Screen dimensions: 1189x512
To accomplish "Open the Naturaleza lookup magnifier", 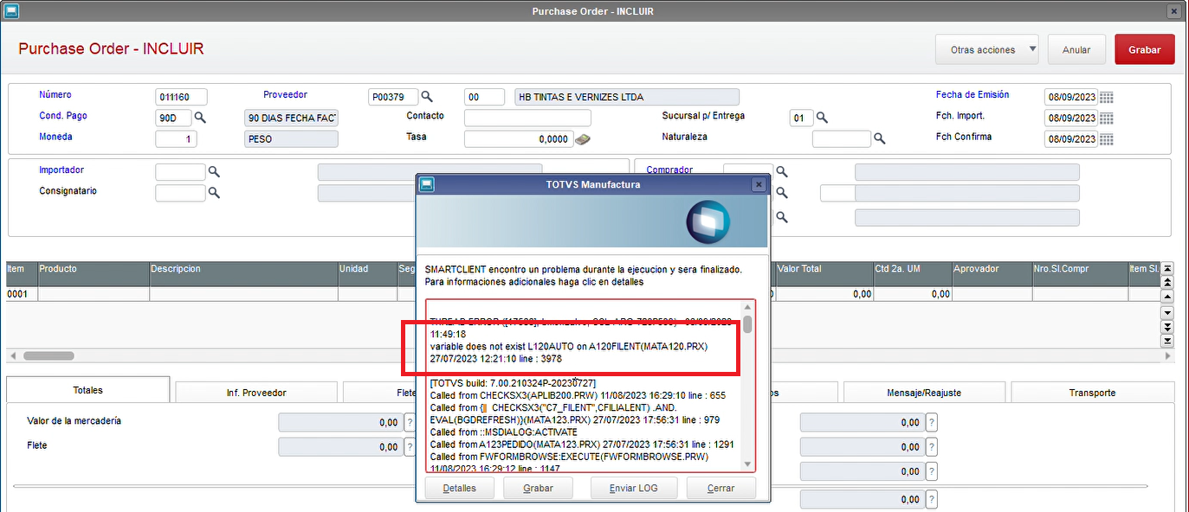I will coord(879,138).
